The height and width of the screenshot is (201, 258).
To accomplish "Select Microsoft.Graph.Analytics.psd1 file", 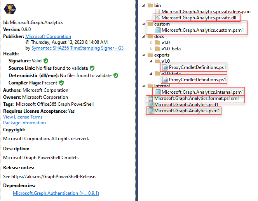I will (x=186, y=105).
